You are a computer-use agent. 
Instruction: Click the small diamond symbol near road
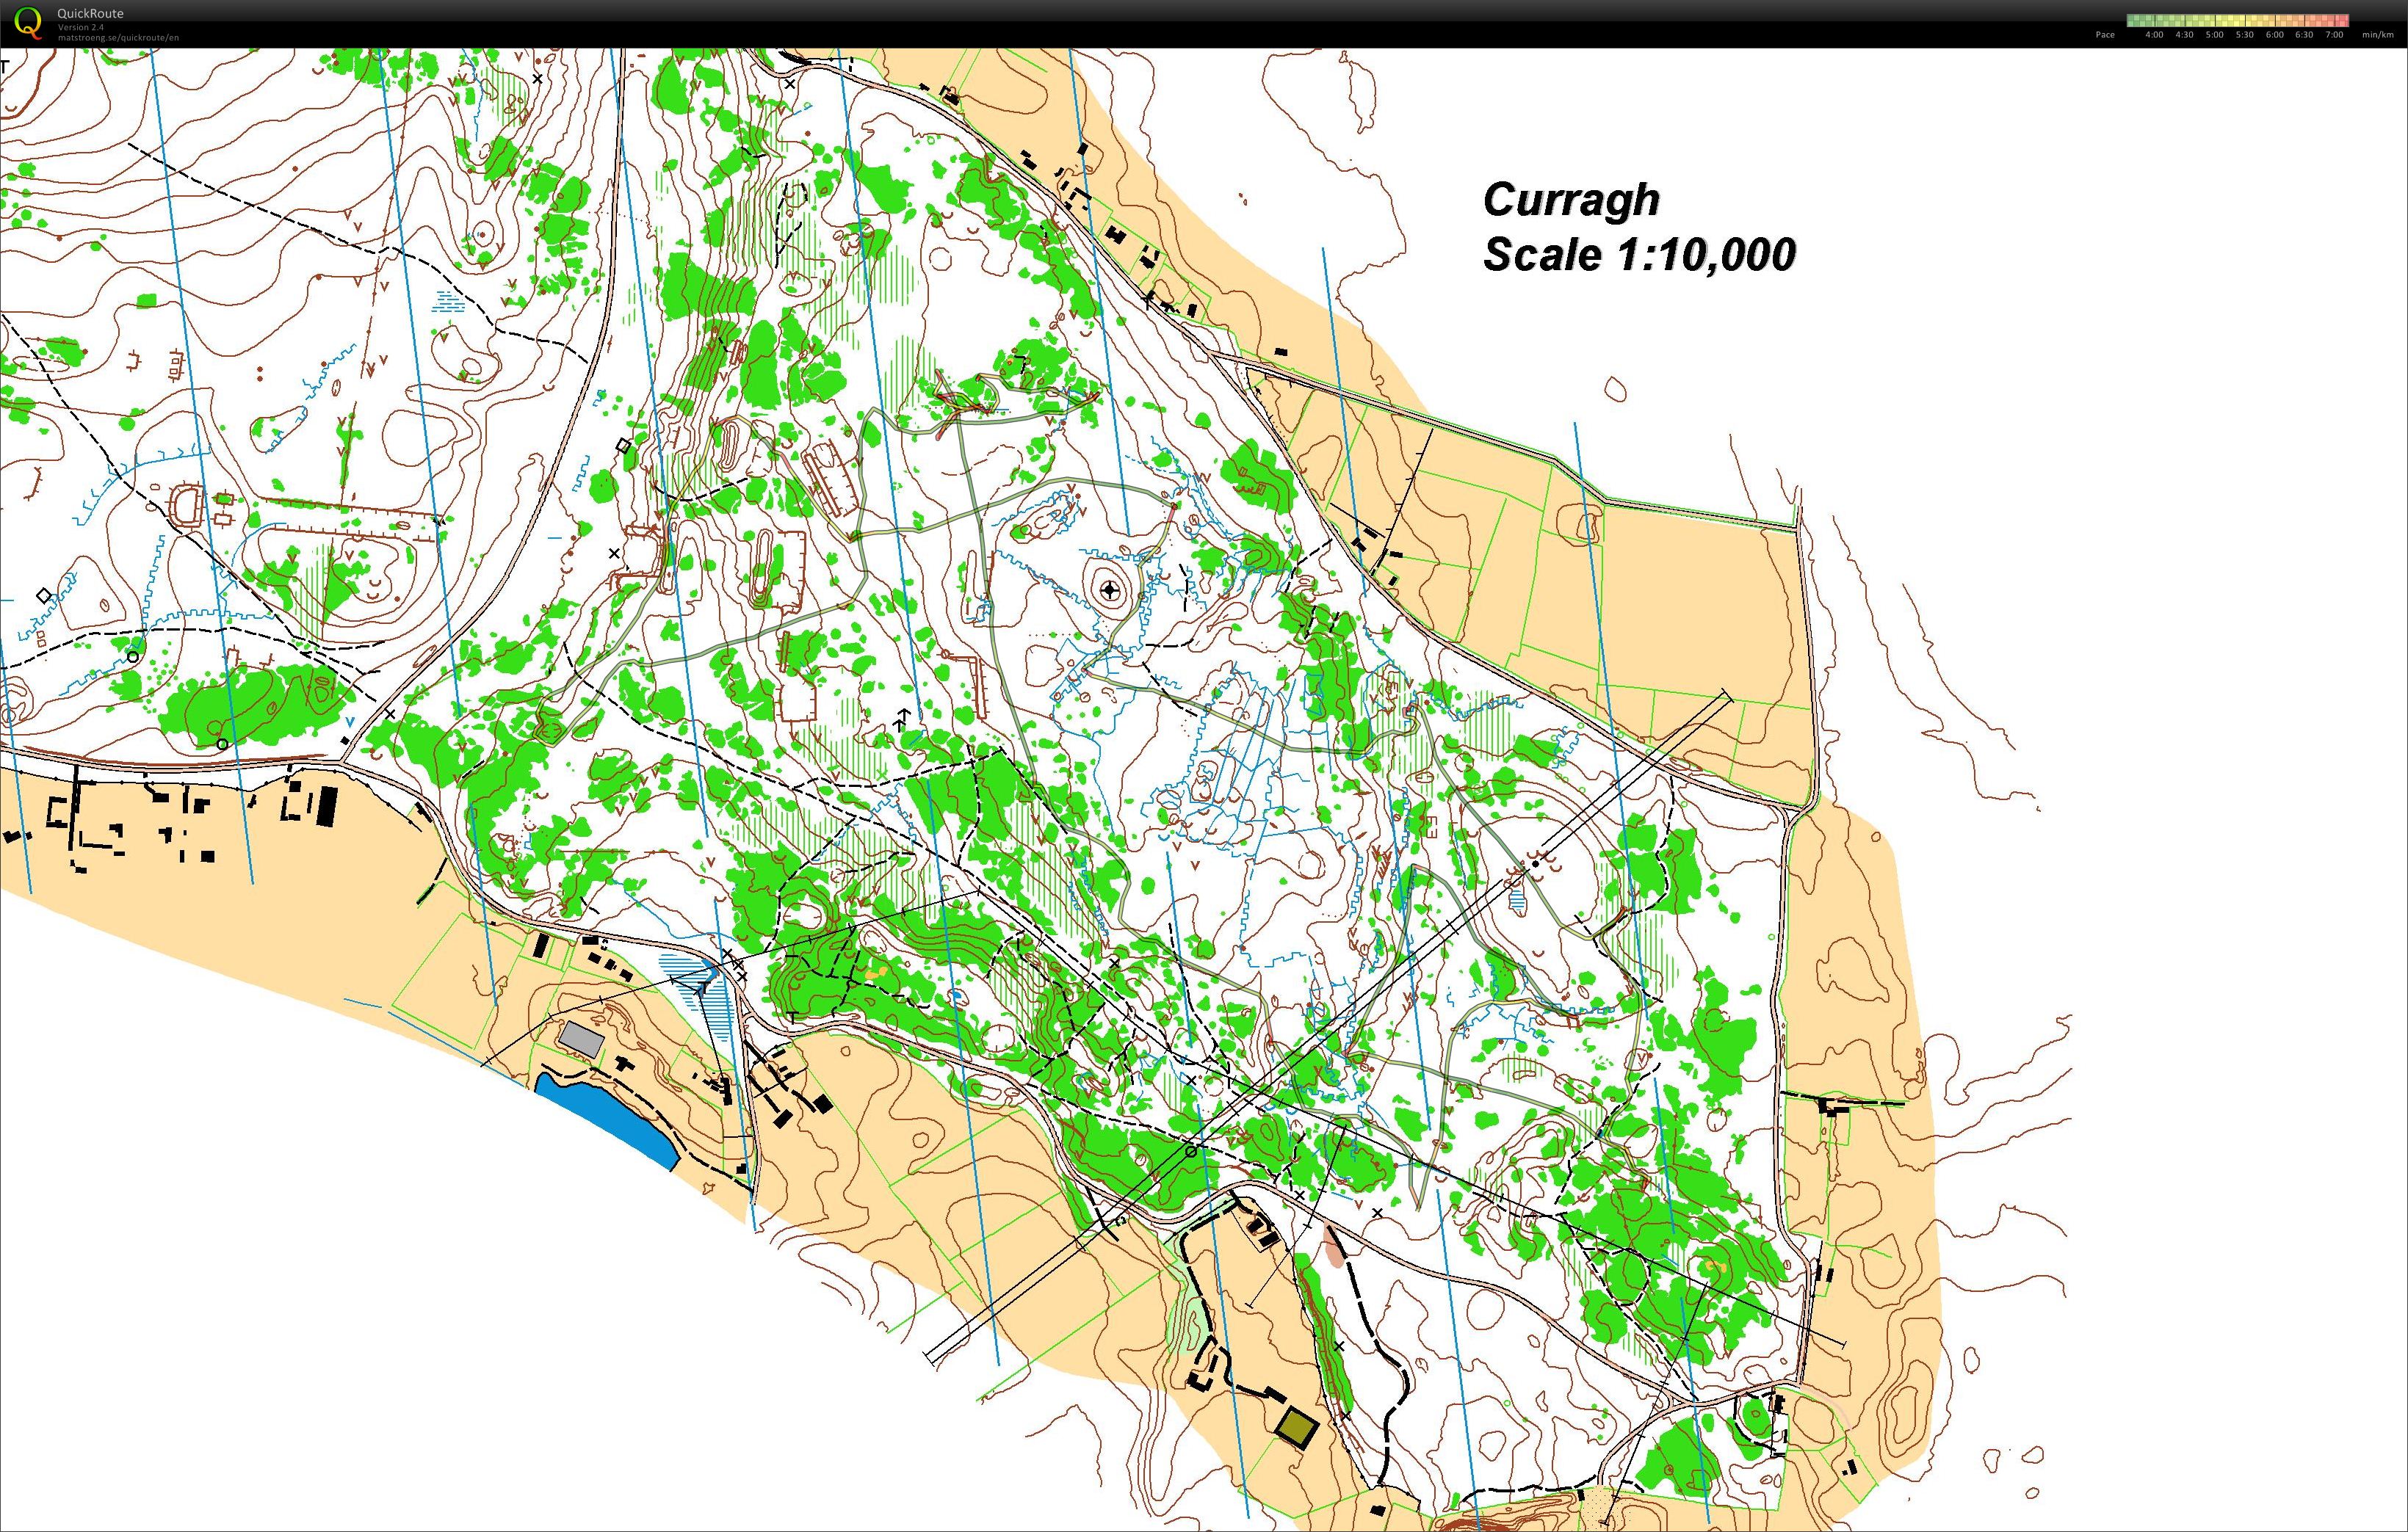(x=624, y=446)
